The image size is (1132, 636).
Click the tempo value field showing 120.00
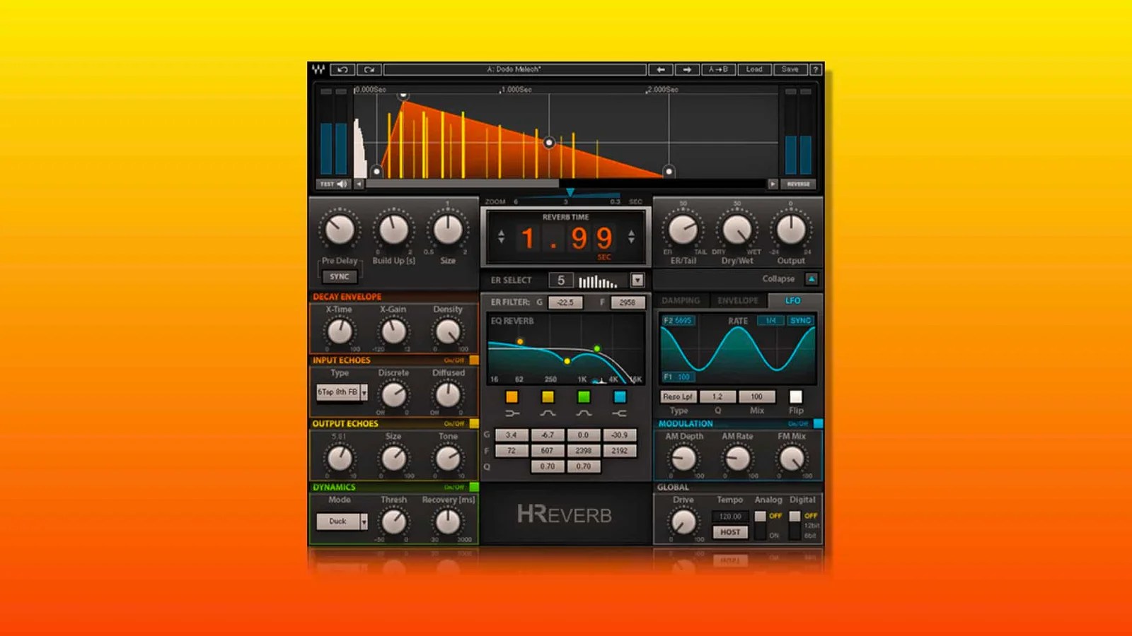coord(730,516)
